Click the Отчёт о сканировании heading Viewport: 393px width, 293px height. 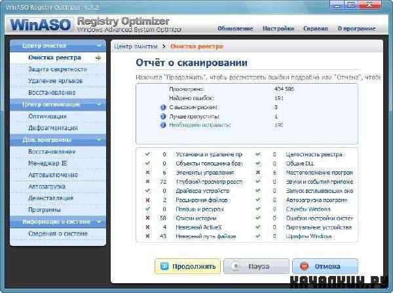(x=191, y=63)
